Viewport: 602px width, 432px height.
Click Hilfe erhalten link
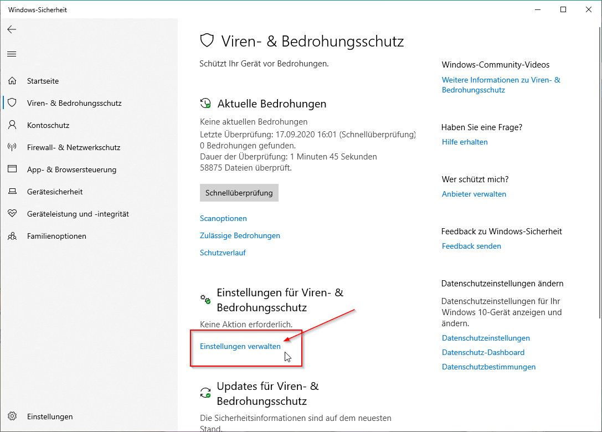pyautogui.click(x=465, y=142)
